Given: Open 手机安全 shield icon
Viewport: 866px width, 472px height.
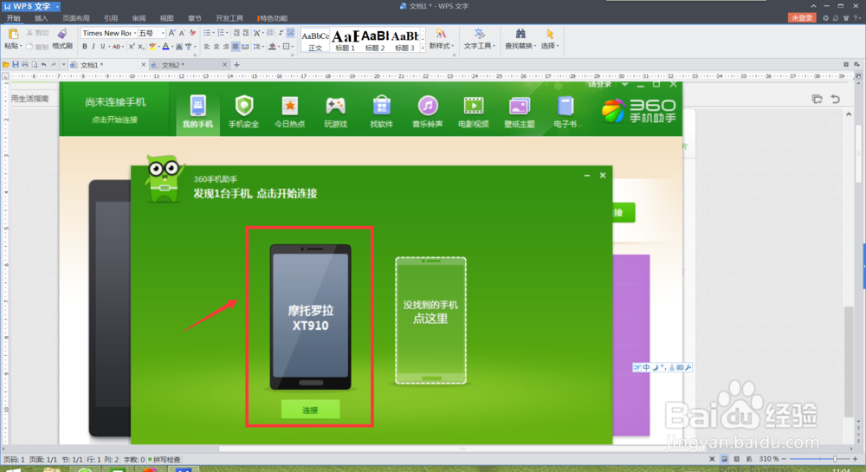Looking at the screenshot, I should (x=243, y=112).
